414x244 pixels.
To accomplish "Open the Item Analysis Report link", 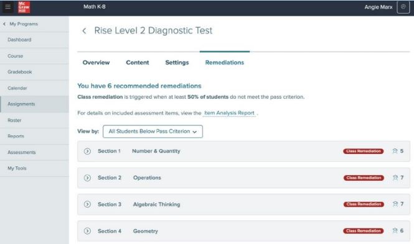I will [x=229, y=113].
